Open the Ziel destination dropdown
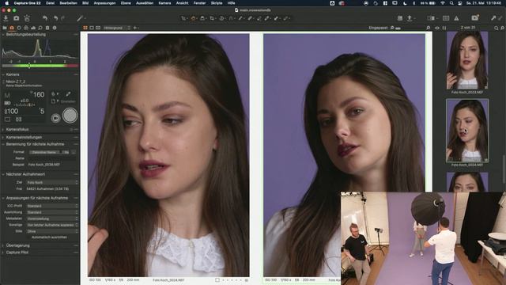506x285 pixels. (52, 183)
